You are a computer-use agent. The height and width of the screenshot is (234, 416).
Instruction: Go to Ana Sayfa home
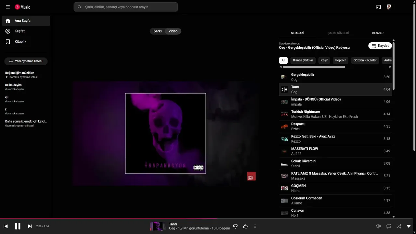(x=26, y=21)
